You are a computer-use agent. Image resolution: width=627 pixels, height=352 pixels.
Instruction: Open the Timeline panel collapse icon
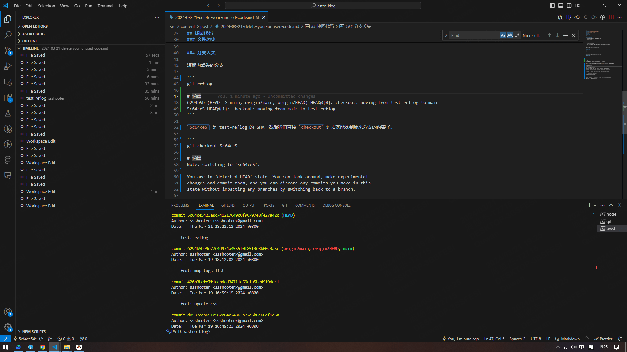tap(19, 48)
